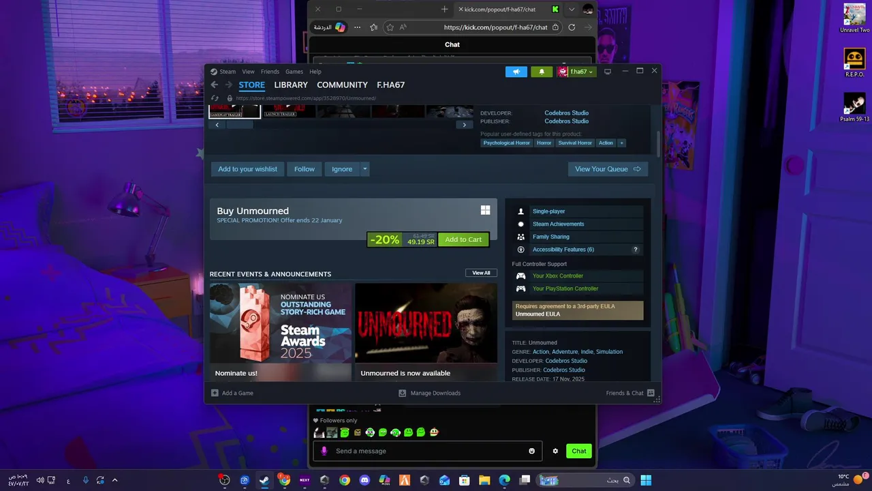Click the Follow button

pyautogui.click(x=305, y=169)
